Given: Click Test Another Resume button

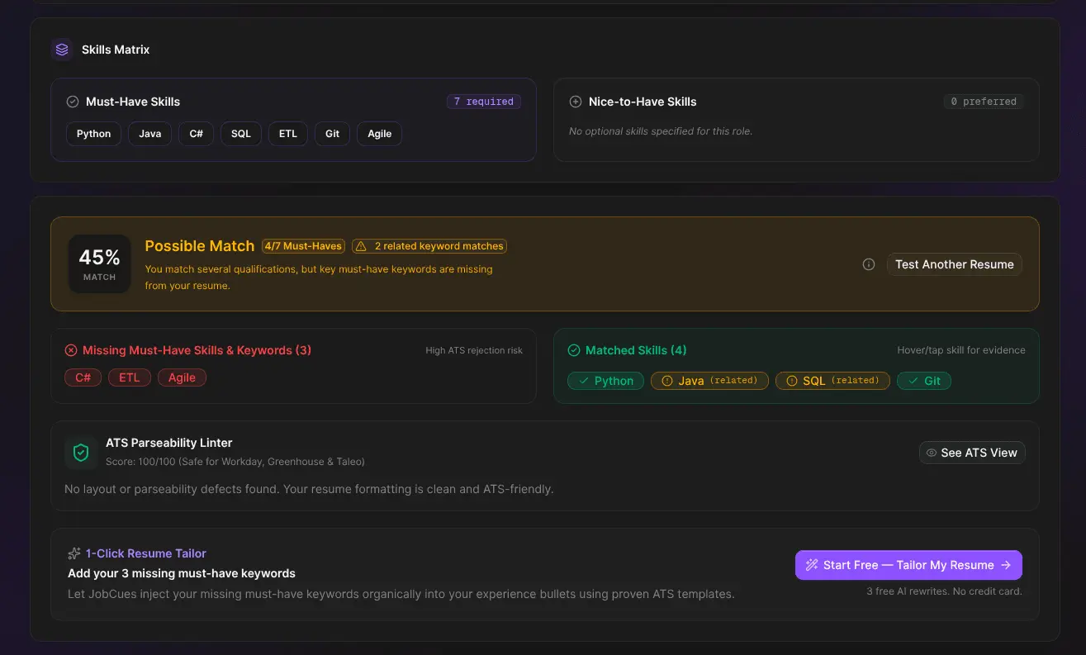Looking at the screenshot, I should tap(955, 264).
